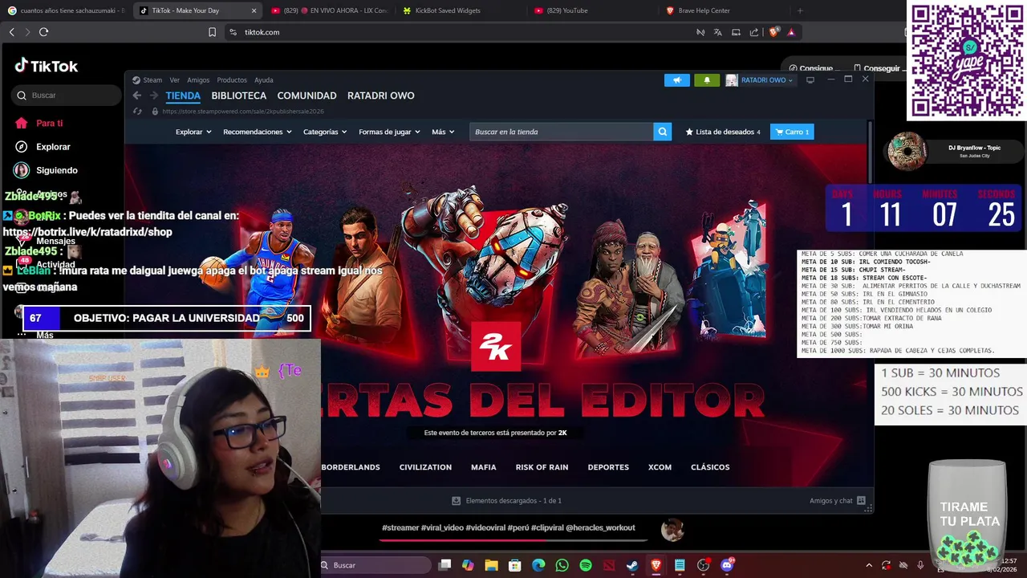Screen dimensions: 1027x578
Task: Click Steam store search field
Action: tap(561, 132)
